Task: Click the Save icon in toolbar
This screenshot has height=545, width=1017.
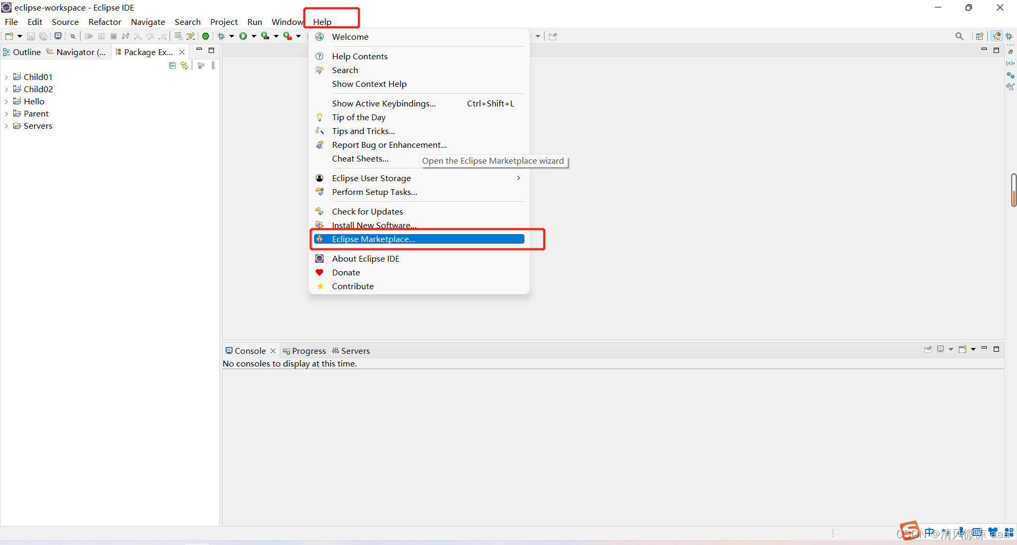Action: (x=31, y=37)
